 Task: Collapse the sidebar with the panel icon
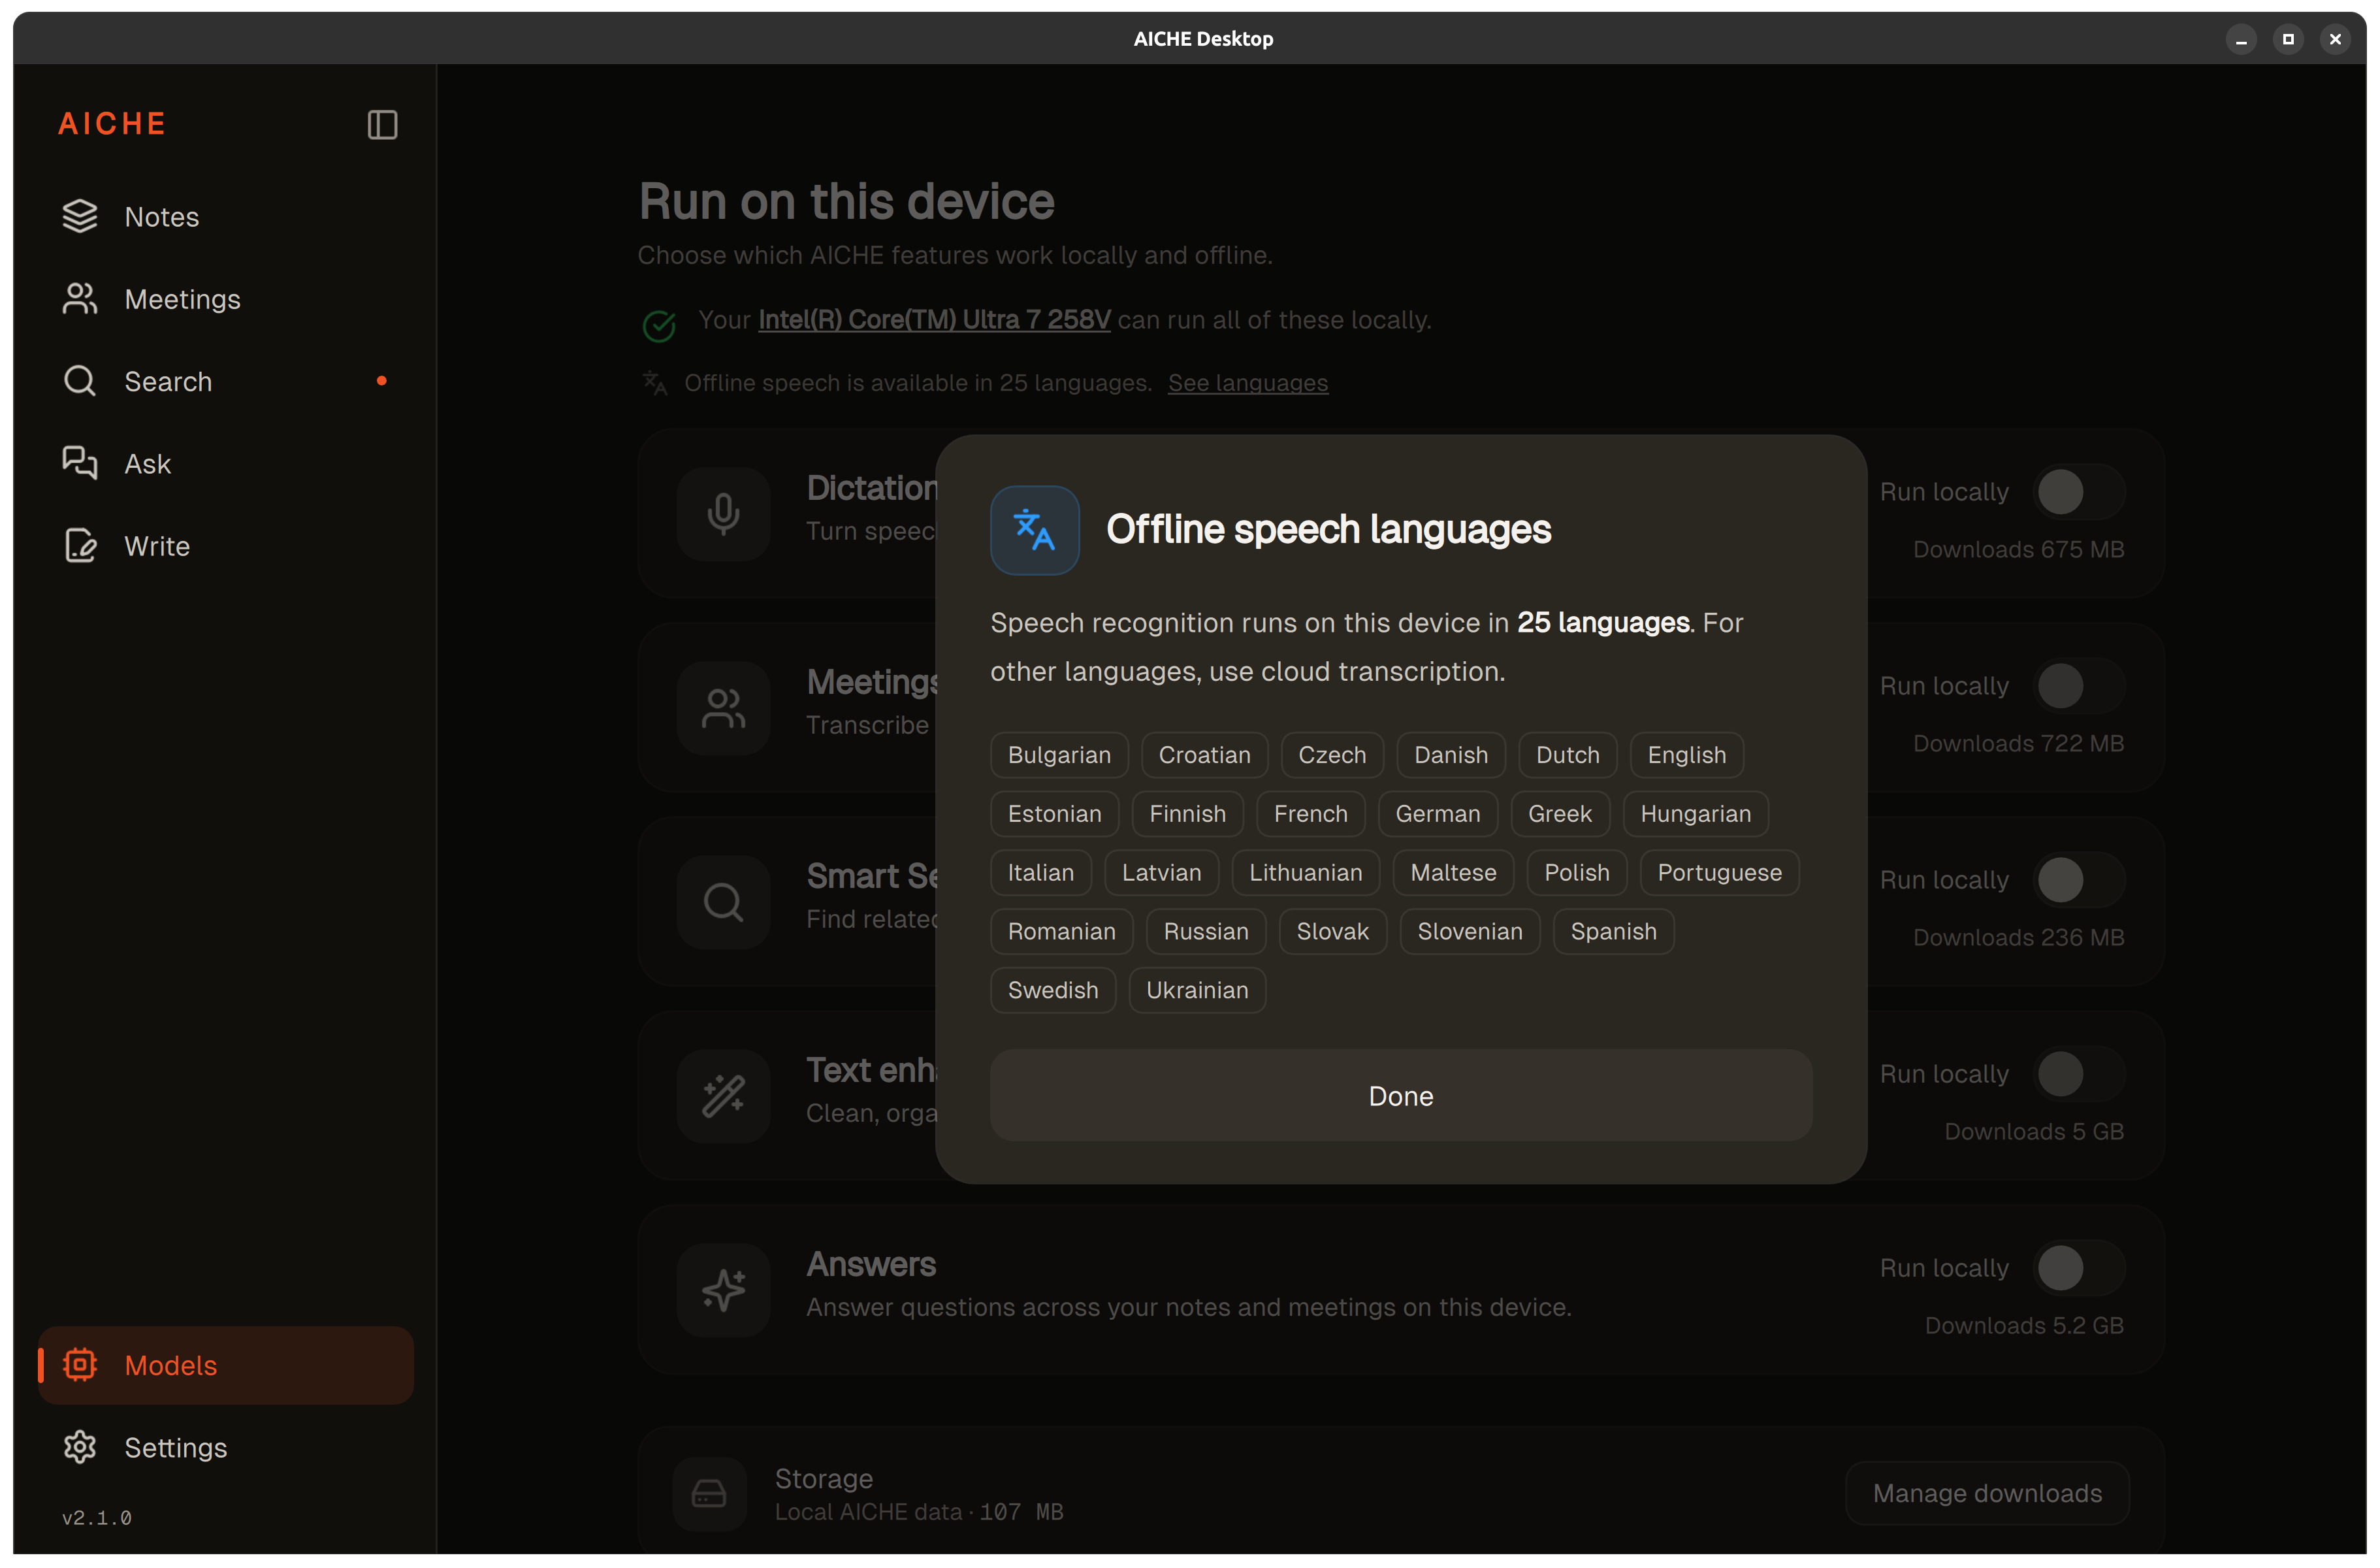tap(382, 125)
